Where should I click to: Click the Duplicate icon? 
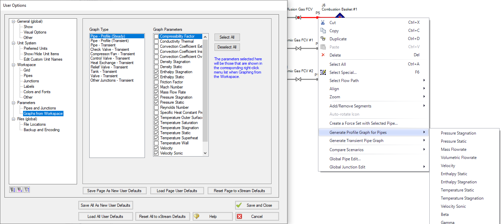[323, 39]
